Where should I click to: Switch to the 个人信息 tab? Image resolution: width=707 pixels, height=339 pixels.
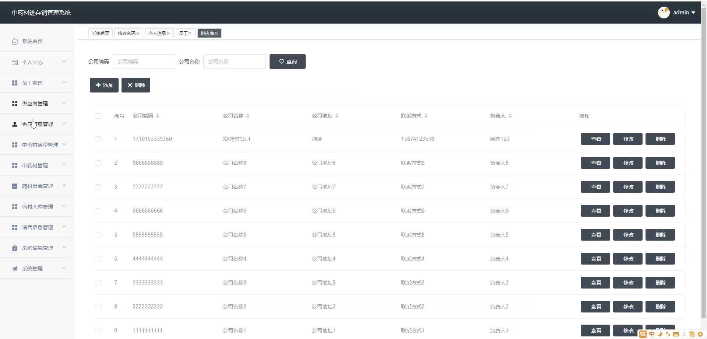157,34
